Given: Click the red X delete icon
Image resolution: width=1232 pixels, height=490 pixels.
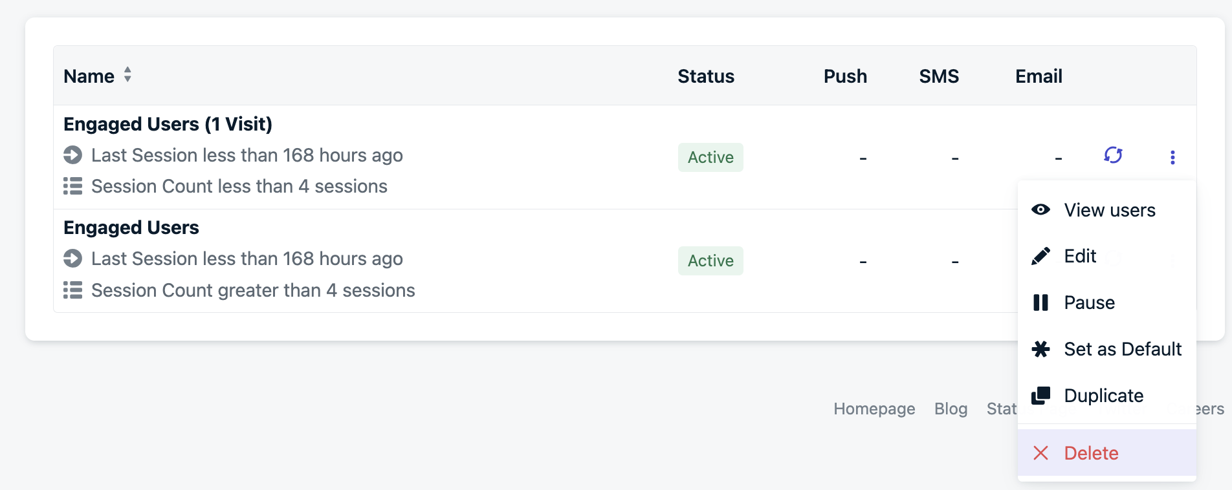Looking at the screenshot, I should pyautogui.click(x=1040, y=453).
